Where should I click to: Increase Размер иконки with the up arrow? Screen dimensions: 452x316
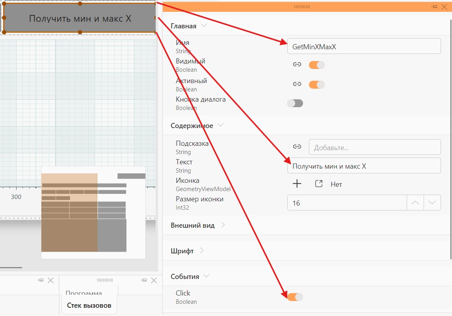tap(415, 203)
